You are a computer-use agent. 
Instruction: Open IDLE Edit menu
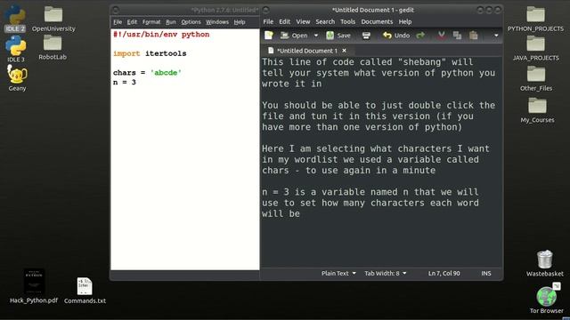coord(132,22)
